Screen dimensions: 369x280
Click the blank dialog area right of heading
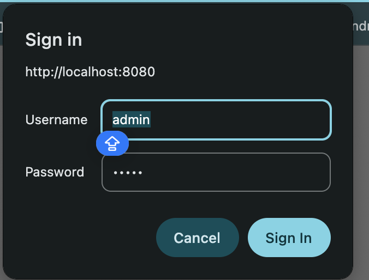(x=218, y=40)
